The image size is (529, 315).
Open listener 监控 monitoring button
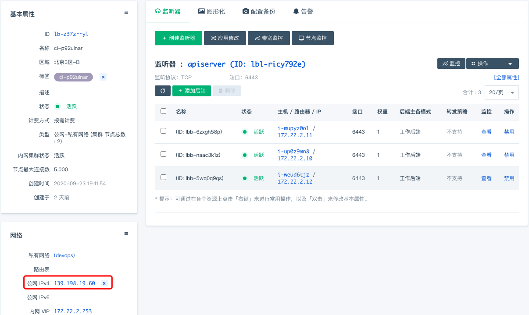point(451,64)
